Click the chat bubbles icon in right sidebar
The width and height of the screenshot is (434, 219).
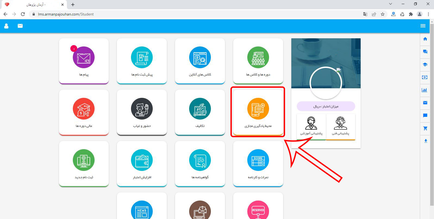click(x=425, y=52)
